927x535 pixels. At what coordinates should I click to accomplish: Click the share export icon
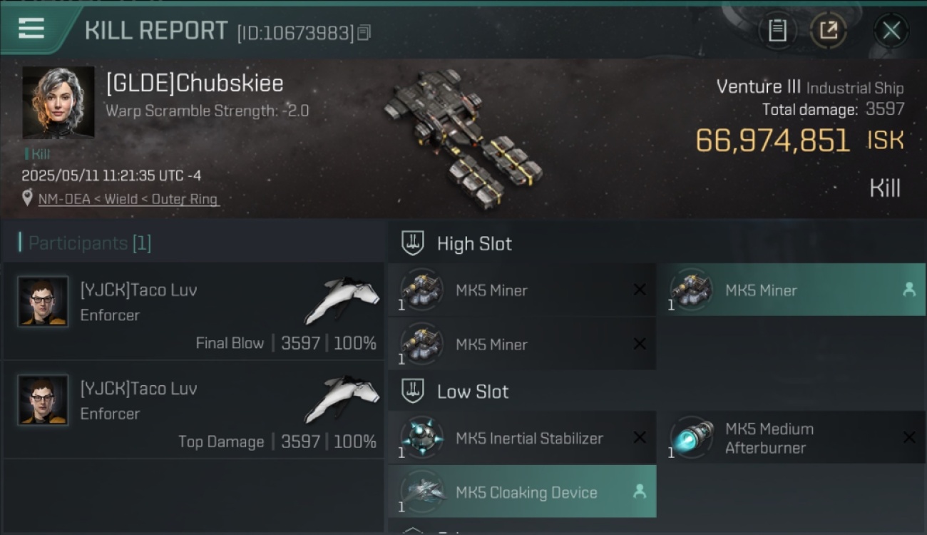[829, 31]
